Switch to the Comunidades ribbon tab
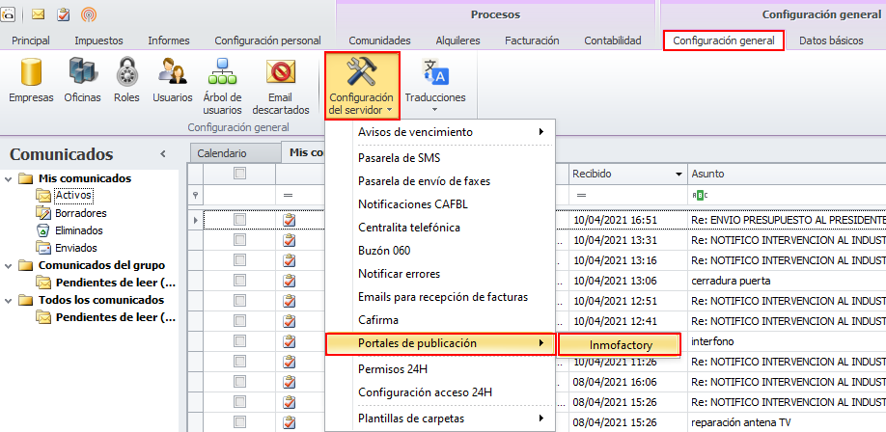The height and width of the screenshot is (432, 886). [x=379, y=40]
